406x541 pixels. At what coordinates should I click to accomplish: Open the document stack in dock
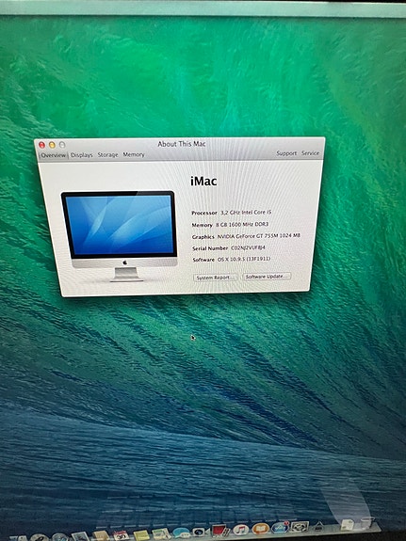point(347,524)
